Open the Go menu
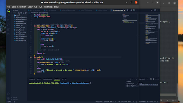This screenshot has height=103, width=183. point(36,7)
